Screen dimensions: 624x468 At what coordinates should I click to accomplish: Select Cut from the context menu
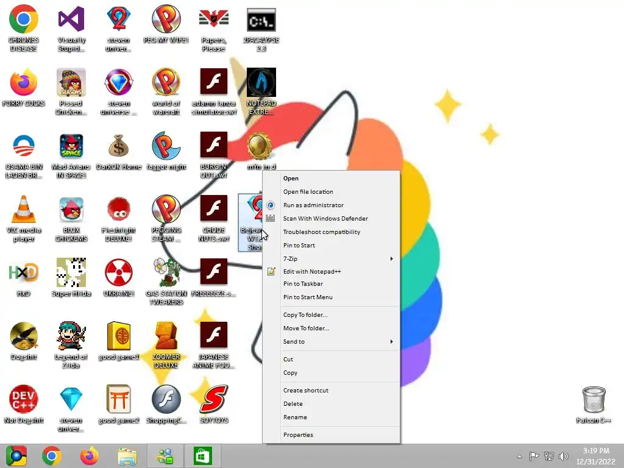(x=331, y=360)
